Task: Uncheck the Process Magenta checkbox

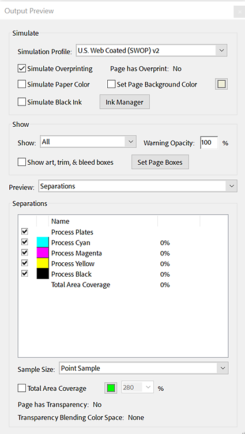Action: click(x=25, y=252)
